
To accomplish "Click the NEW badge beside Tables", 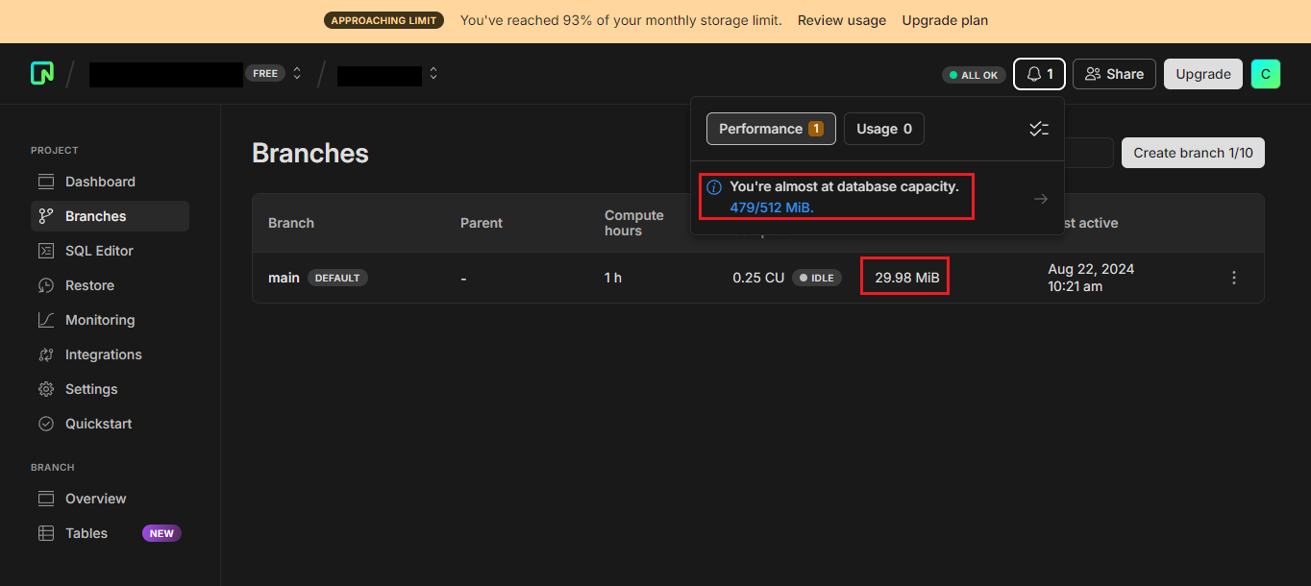I will coord(161,533).
